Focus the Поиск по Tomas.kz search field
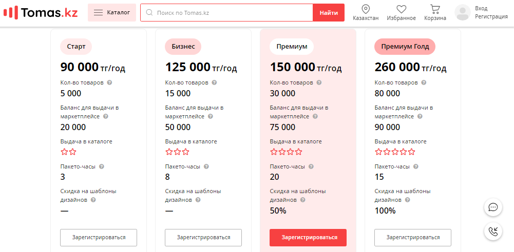The height and width of the screenshot is (252, 514). (x=227, y=13)
